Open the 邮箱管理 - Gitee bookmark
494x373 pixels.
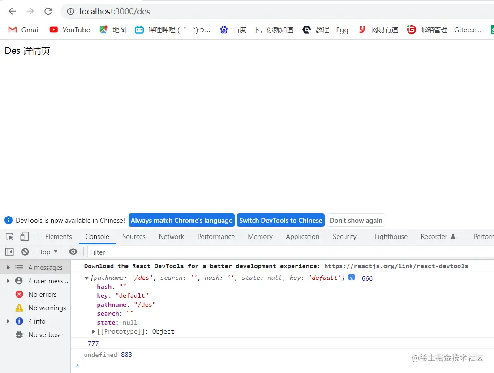pyautogui.click(x=444, y=30)
